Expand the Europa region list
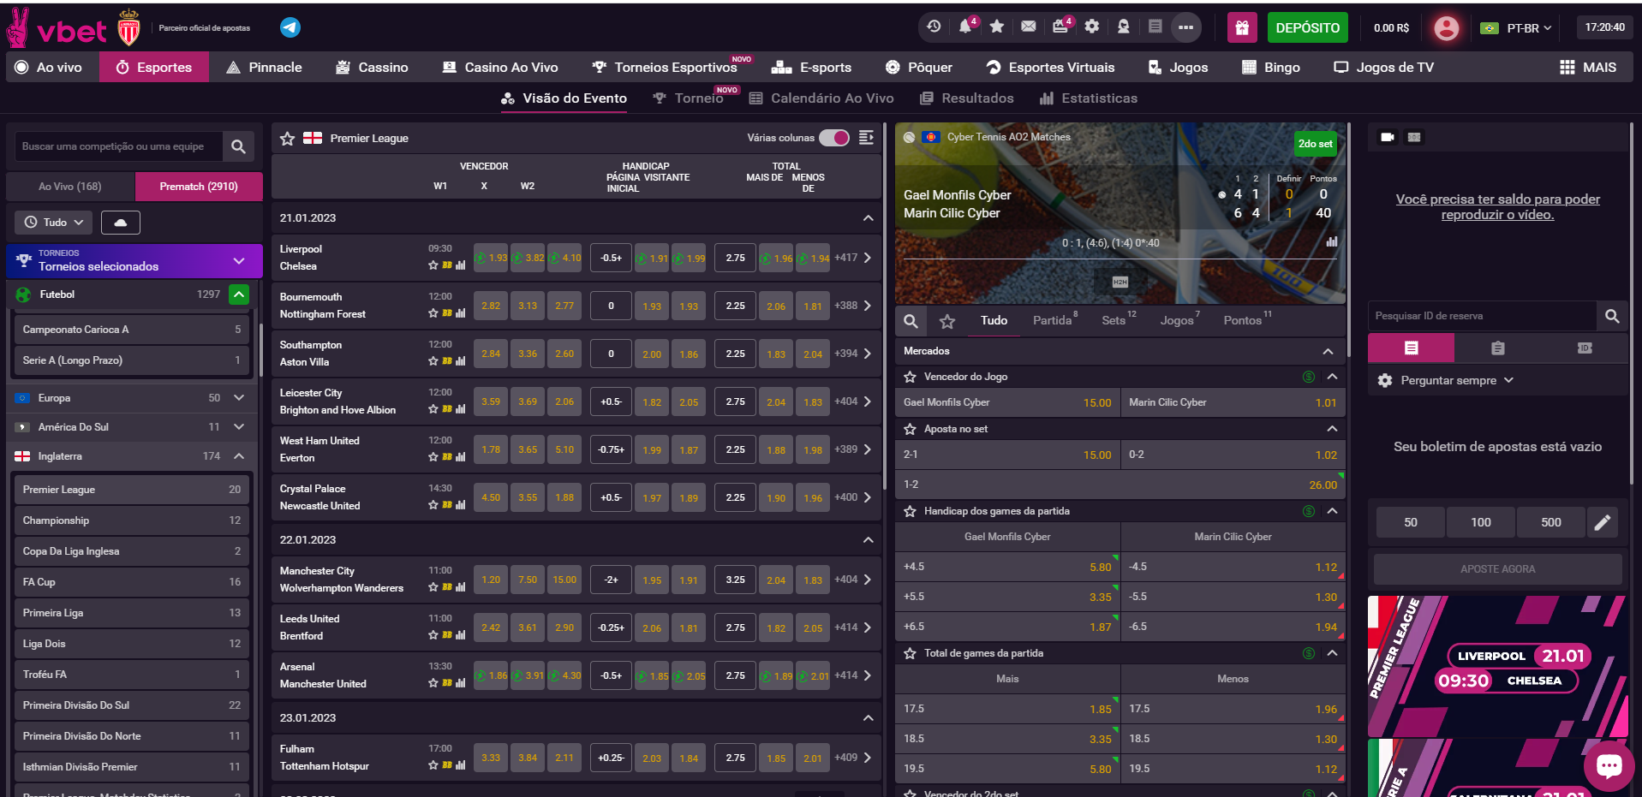The image size is (1642, 797). click(239, 398)
